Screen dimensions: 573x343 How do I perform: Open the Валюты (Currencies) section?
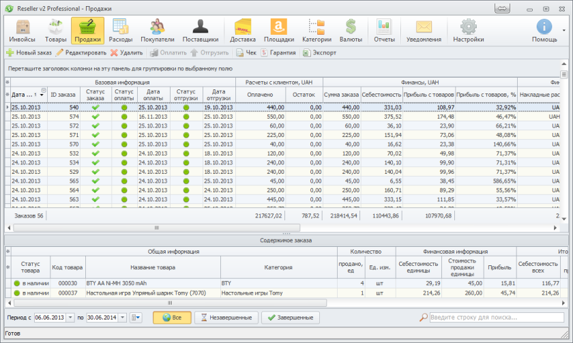click(351, 31)
